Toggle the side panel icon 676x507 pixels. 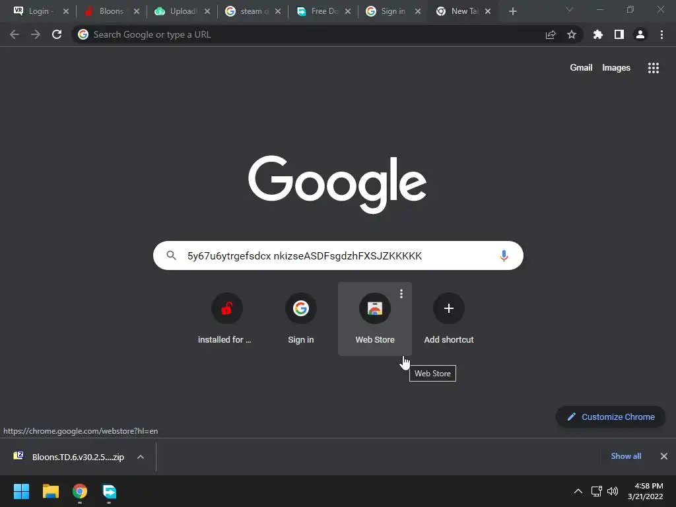click(x=619, y=34)
